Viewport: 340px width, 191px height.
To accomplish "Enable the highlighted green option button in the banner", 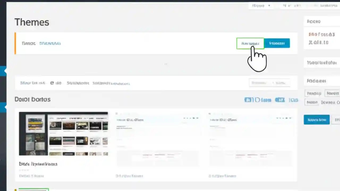I will click(x=250, y=43).
